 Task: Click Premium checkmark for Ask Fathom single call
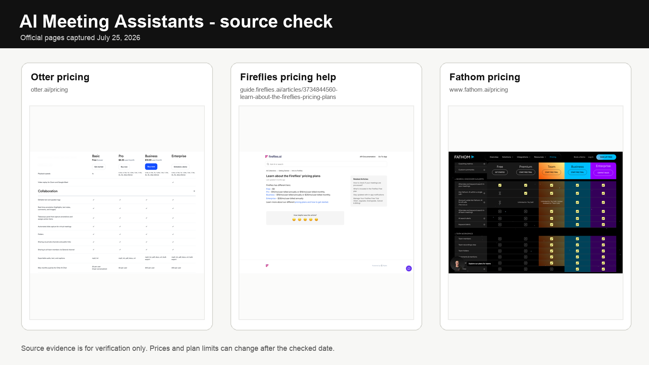(526, 193)
